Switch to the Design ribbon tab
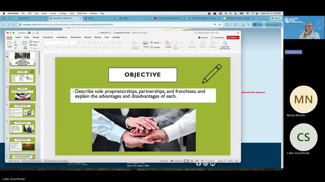The image size is (325, 182). click(36, 37)
